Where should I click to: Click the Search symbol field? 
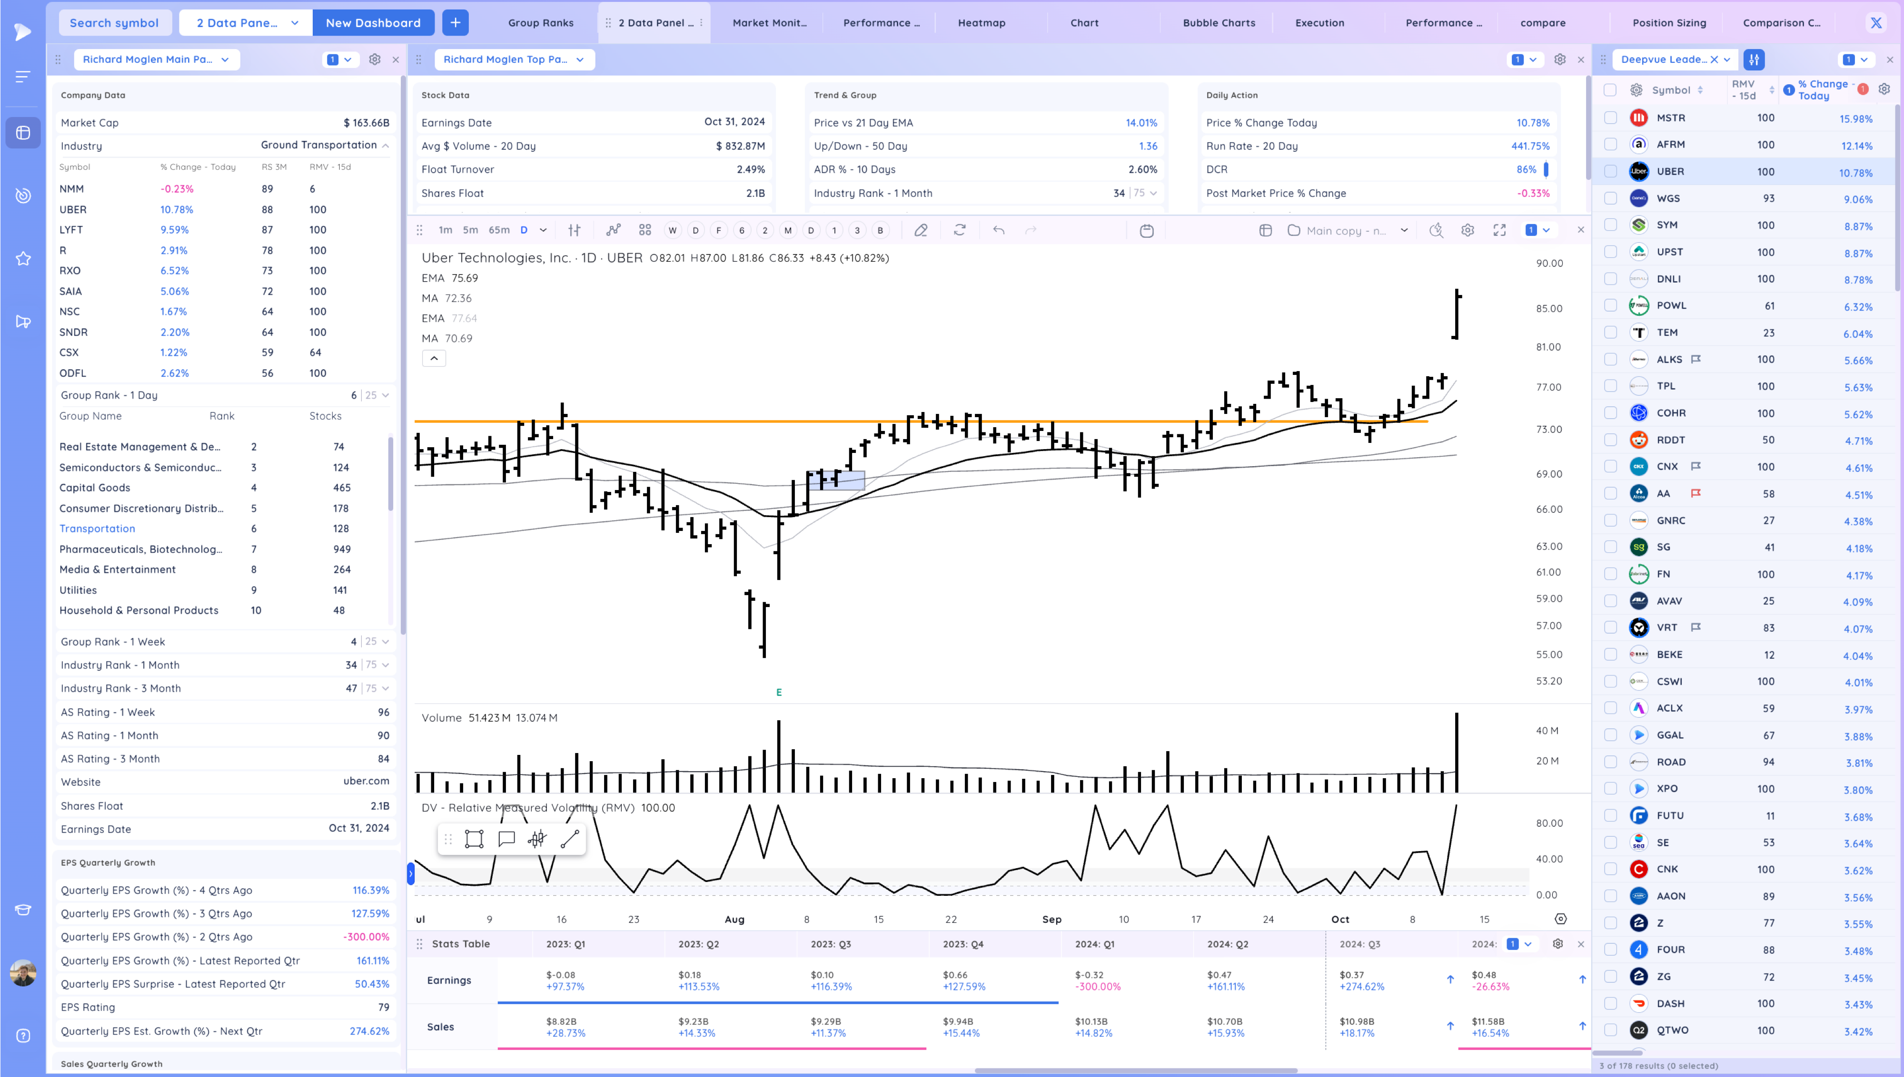pos(114,23)
